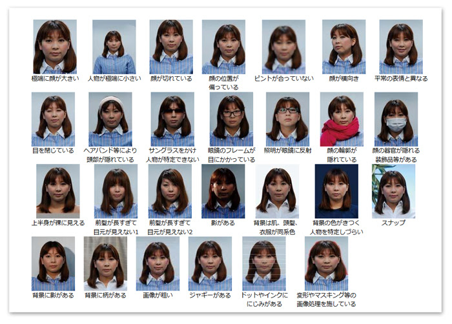Select the caption 顔の器官が隠れる装飾品等がある
The width and height of the screenshot is (452, 324).
tap(396, 155)
